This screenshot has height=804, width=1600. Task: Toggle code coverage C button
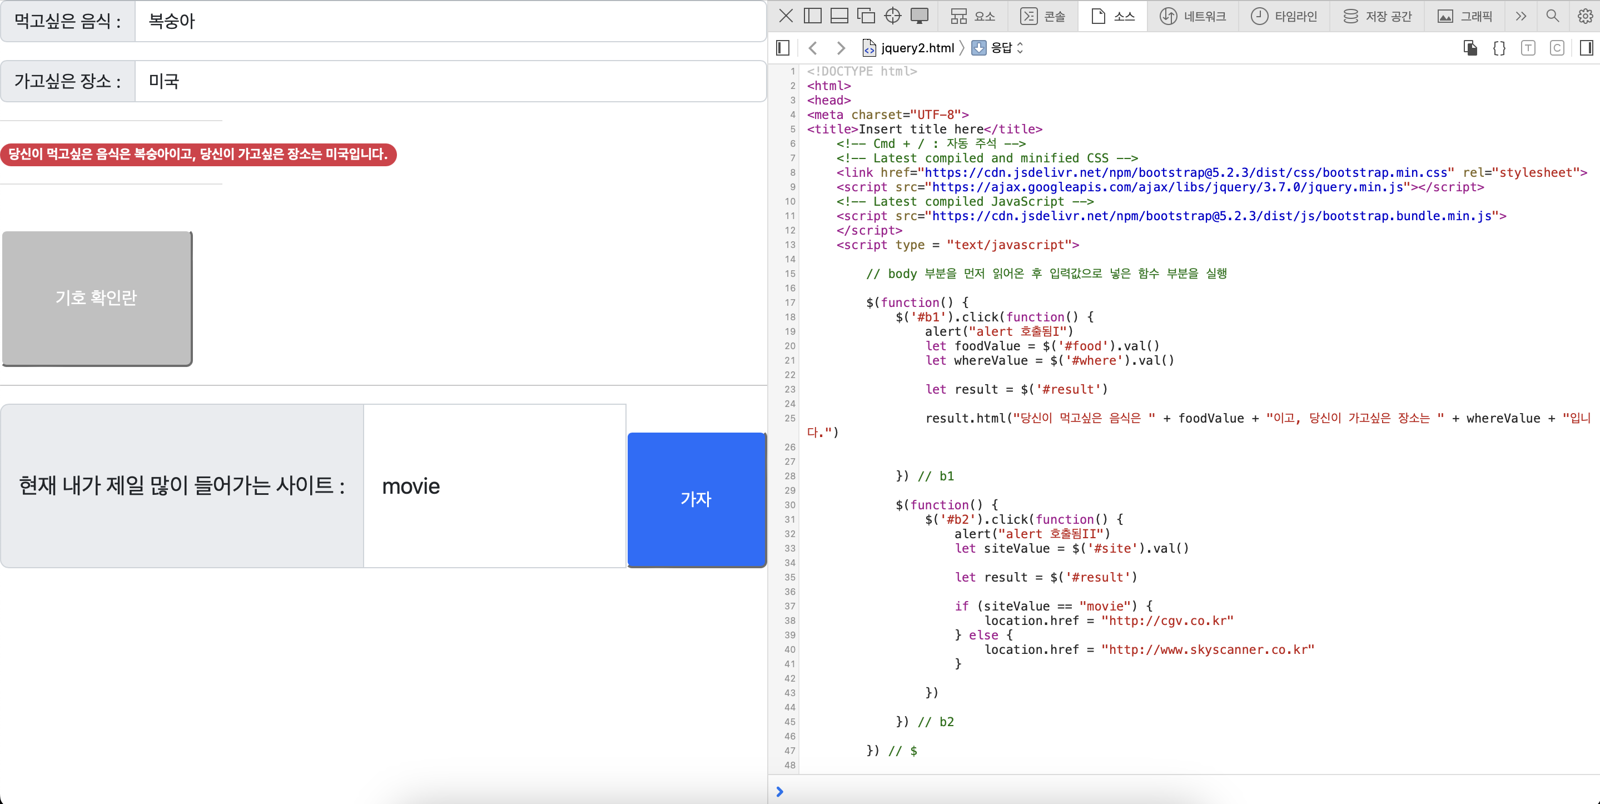[x=1557, y=48]
